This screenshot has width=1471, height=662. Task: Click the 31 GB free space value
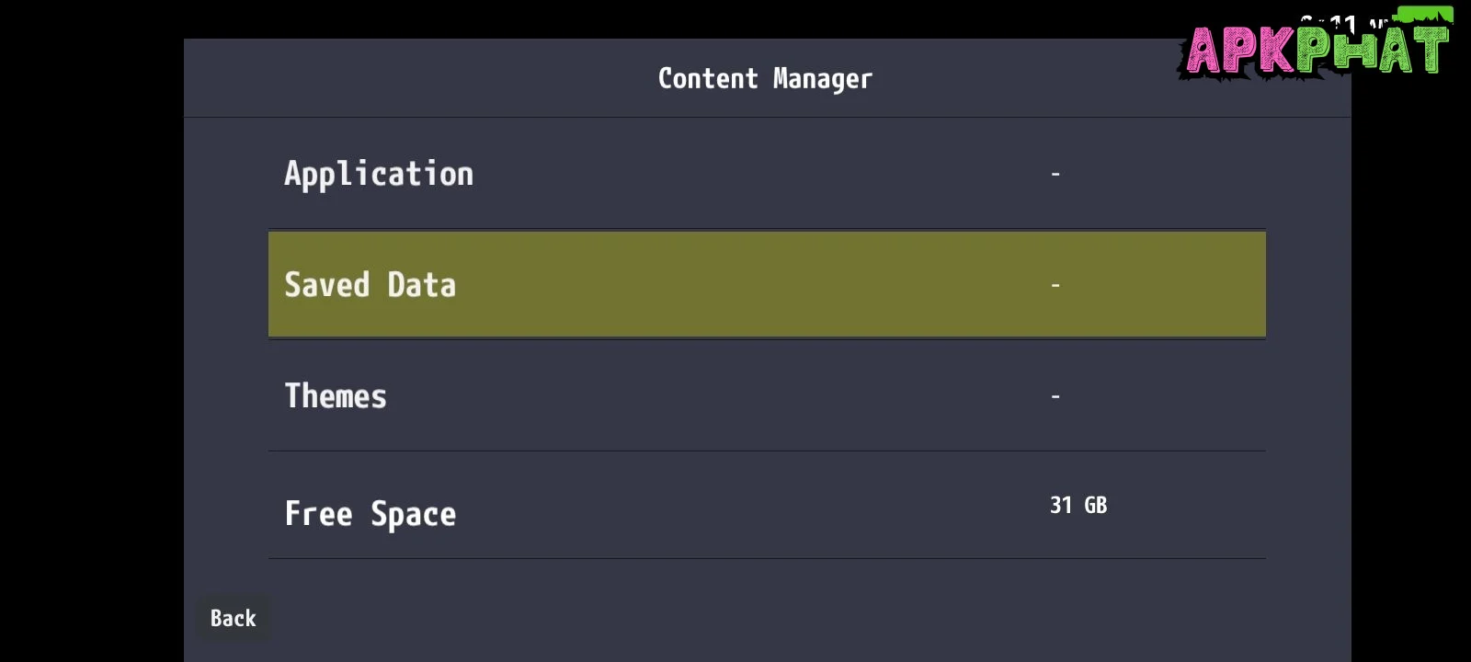coord(1078,506)
